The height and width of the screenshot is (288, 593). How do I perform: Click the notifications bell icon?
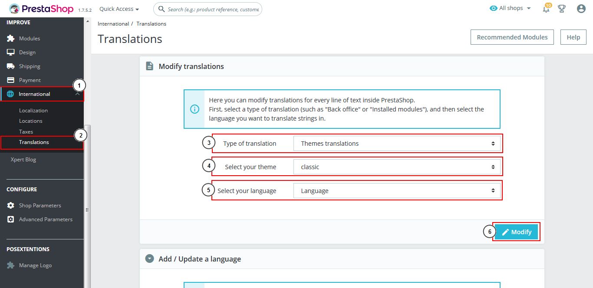(546, 9)
